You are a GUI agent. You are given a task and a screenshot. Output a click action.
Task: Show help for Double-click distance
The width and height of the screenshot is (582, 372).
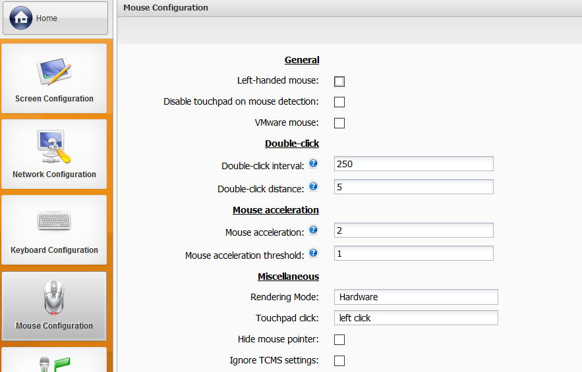pyautogui.click(x=313, y=186)
